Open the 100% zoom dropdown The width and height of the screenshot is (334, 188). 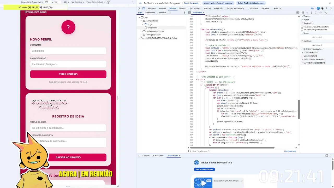66,2
